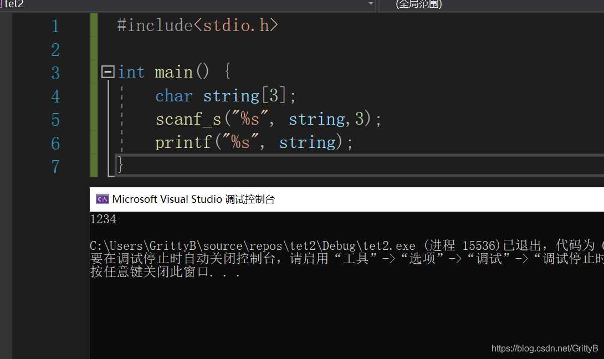The width and height of the screenshot is (604, 359).
Task: Click the debug console window icon
Action: click(103, 199)
